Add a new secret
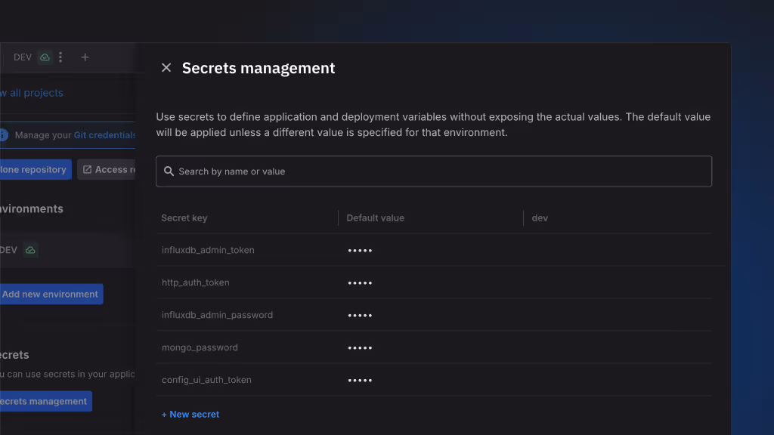 [x=190, y=415]
